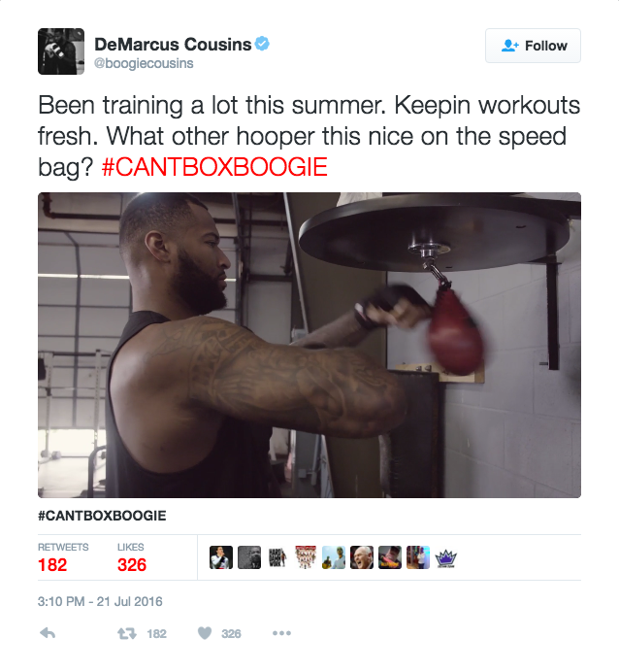Click the team photo liker avatar

tap(306, 557)
